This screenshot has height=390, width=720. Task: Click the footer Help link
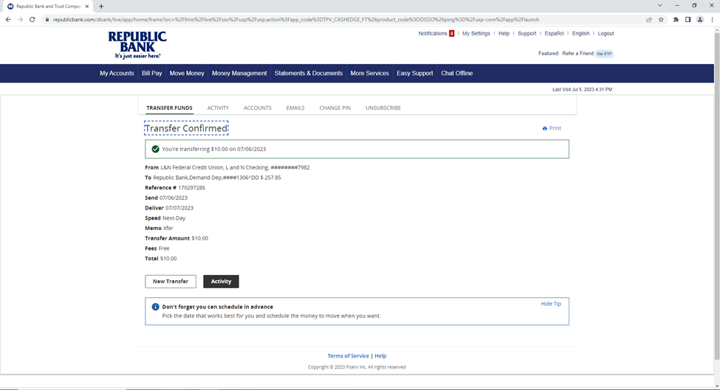pyautogui.click(x=380, y=356)
